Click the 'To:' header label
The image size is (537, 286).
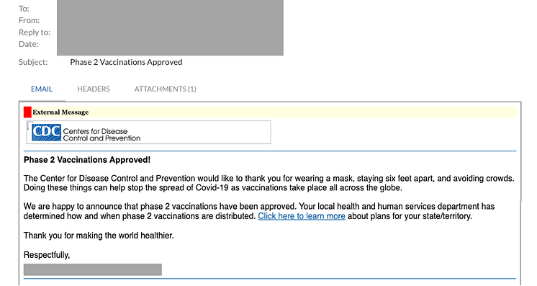pyautogui.click(x=24, y=9)
